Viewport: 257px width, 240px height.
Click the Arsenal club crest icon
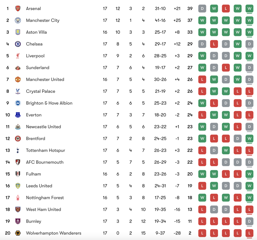click(18, 9)
